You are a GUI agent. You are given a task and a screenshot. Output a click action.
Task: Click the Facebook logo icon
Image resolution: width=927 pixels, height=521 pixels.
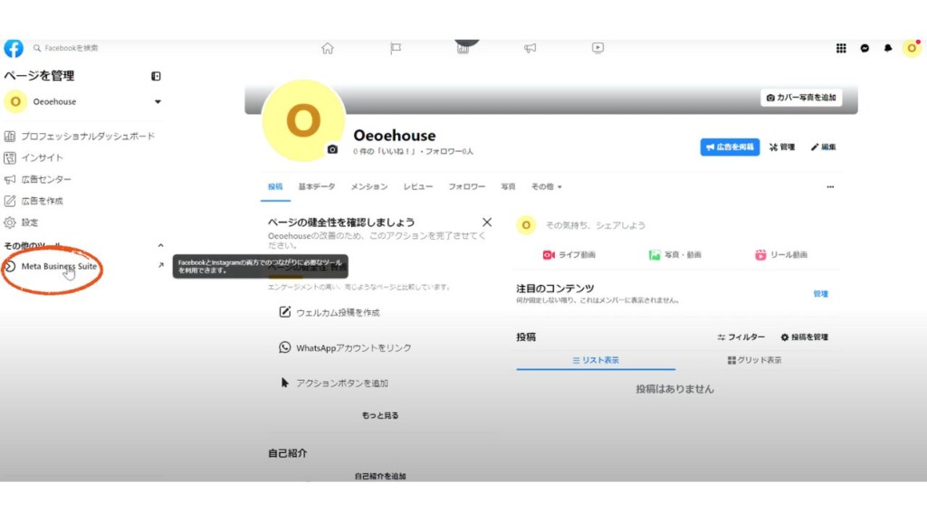[14, 48]
